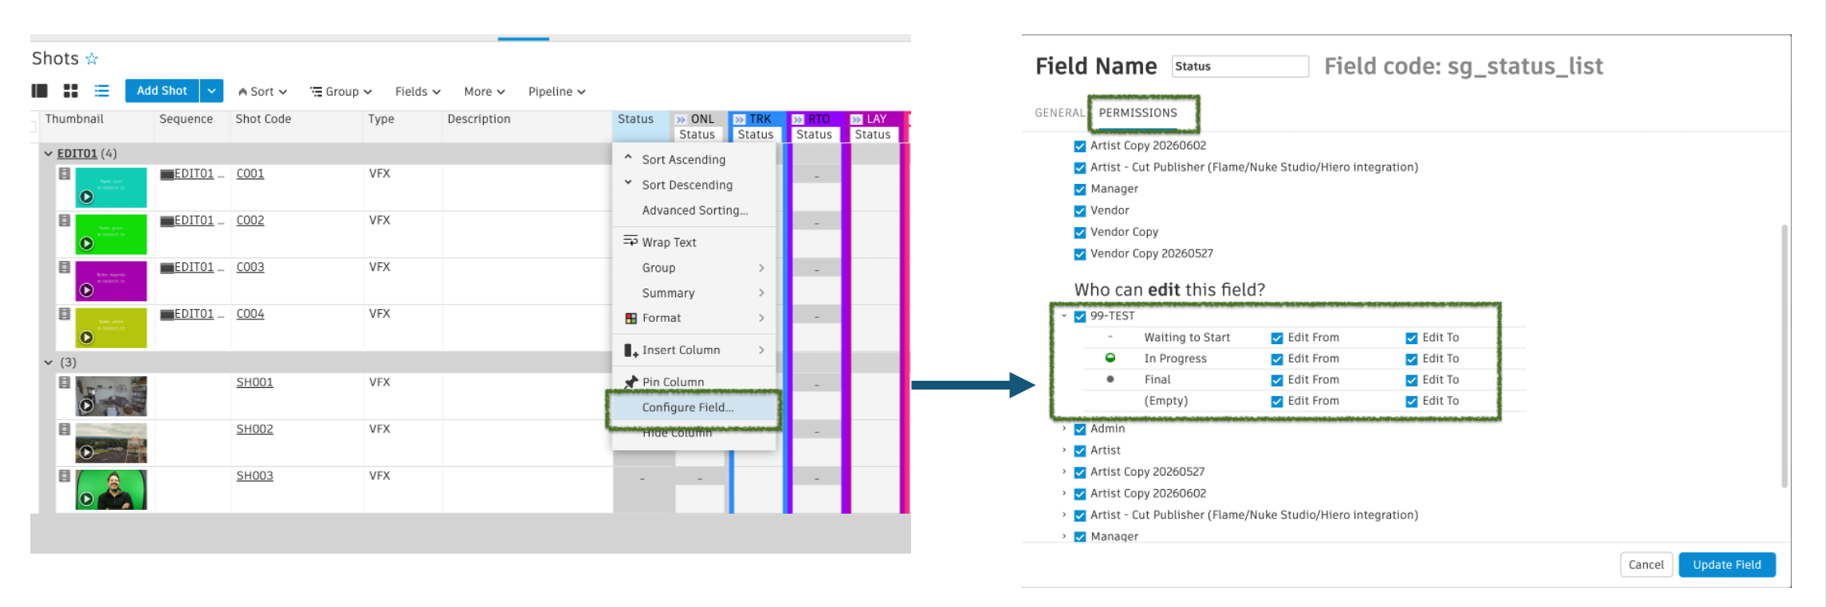Image resolution: width=1827 pixels, height=607 pixels.
Task: Open the Group toolbar dropdown
Action: (341, 92)
